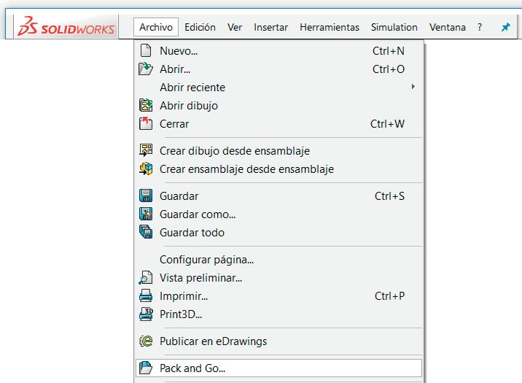Open the Ventana menu

[448, 27]
